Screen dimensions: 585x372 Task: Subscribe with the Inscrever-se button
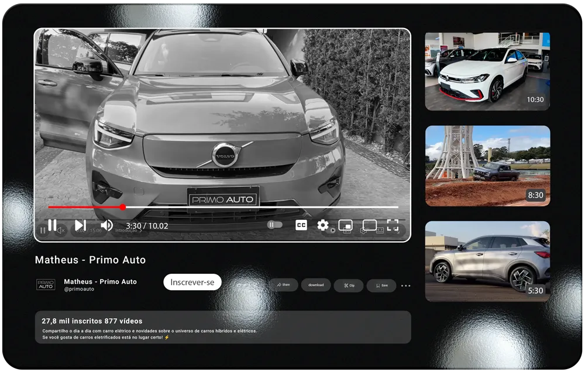192,282
